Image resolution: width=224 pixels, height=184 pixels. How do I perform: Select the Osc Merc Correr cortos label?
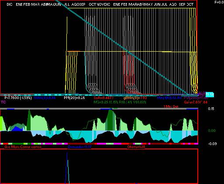click(x=23, y=147)
